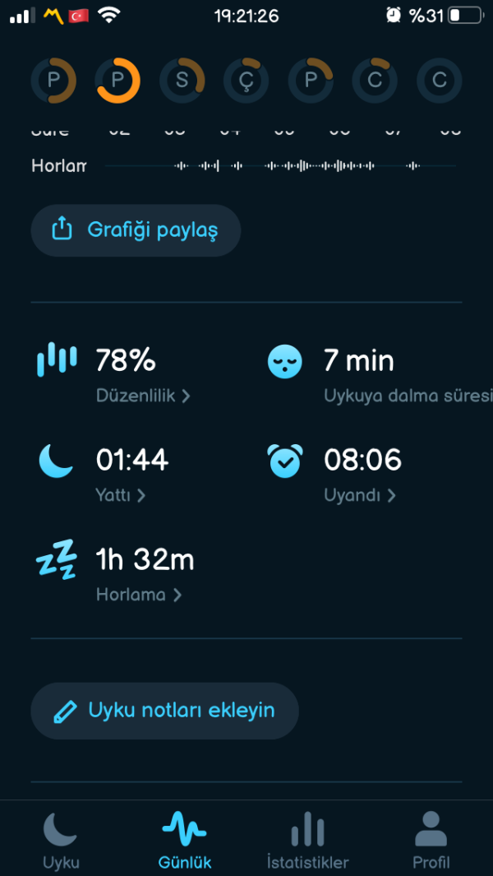Open the İstatistikler tab
The height and width of the screenshot is (876, 493).
(x=308, y=839)
